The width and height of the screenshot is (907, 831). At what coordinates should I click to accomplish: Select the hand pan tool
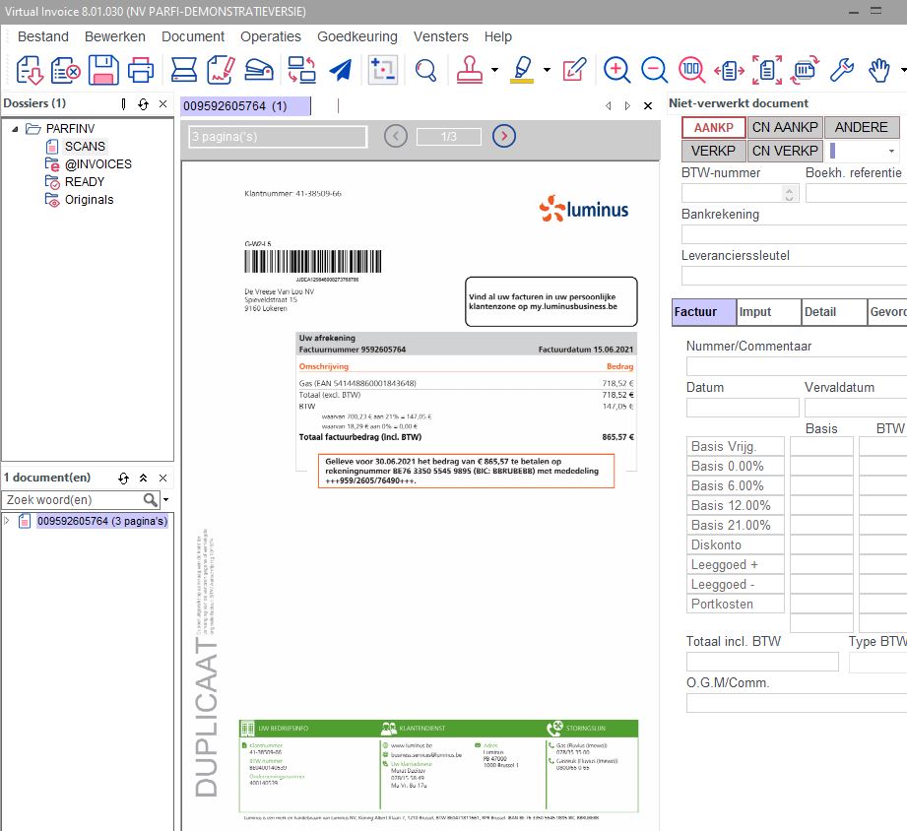click(x=879, y=70)
